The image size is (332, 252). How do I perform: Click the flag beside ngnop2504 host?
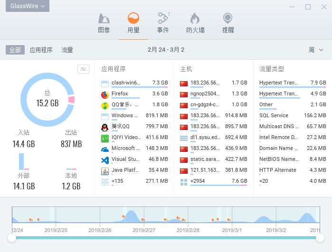tap(184, 94)
